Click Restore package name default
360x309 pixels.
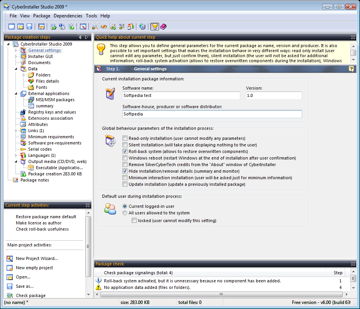(x=46, y=217)
